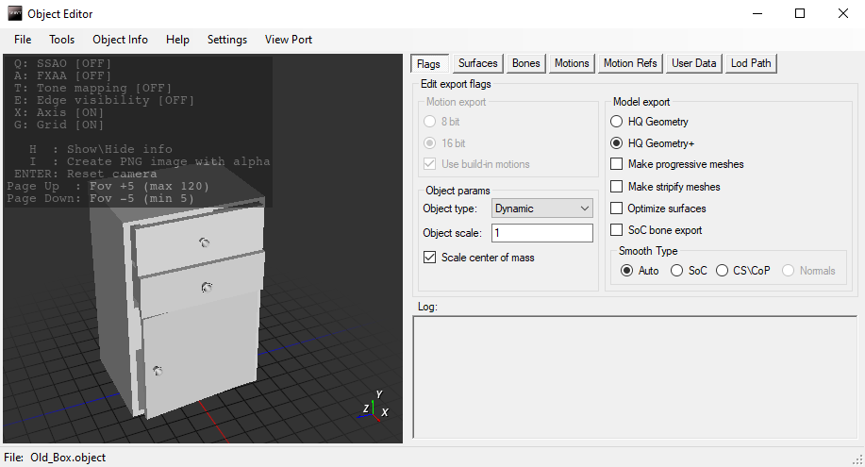Click the Old_Box.object file name
Viewport: 865px width, 467px height.
68,457
